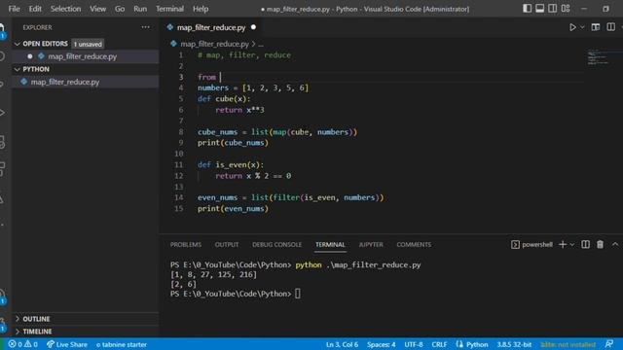Open the Terminal menu
Screen dimensions: 623x350
169,9
